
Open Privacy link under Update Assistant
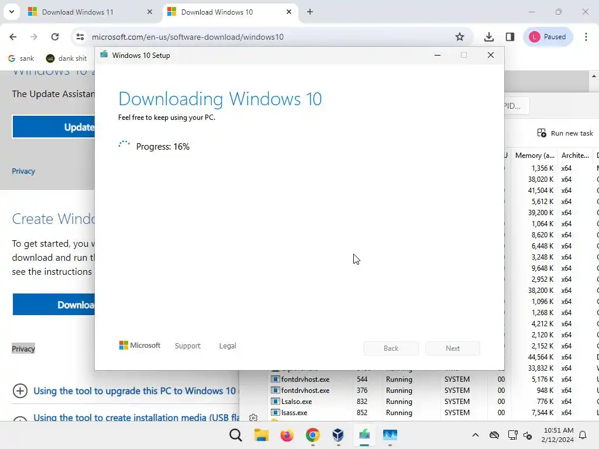tap(23, 171)
